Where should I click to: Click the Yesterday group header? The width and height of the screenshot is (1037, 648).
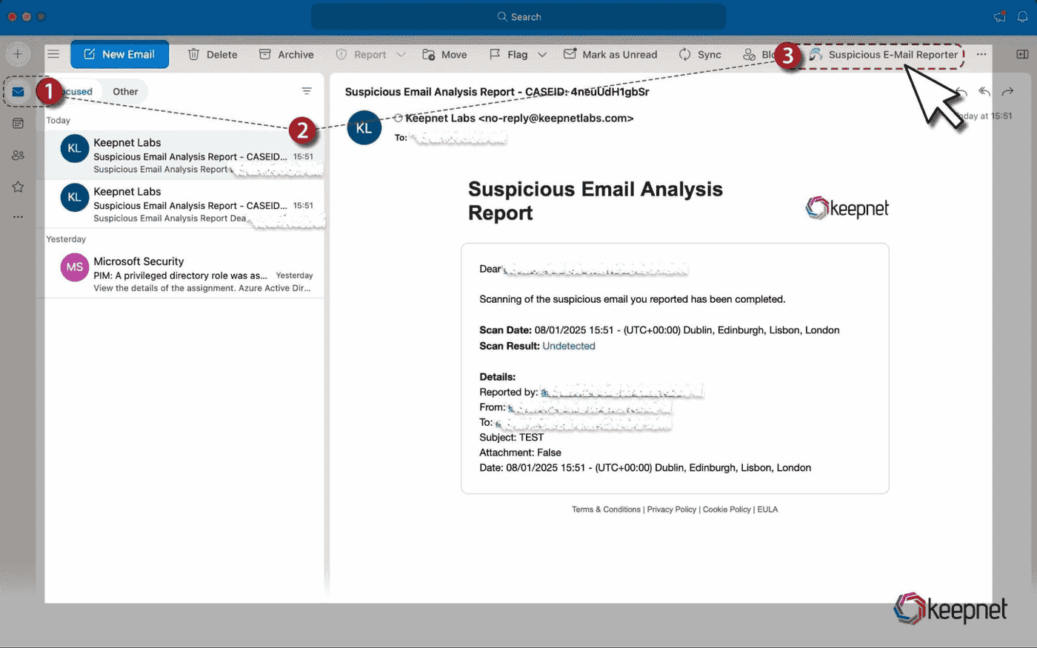pyautogui.click(x=66, y=239)
